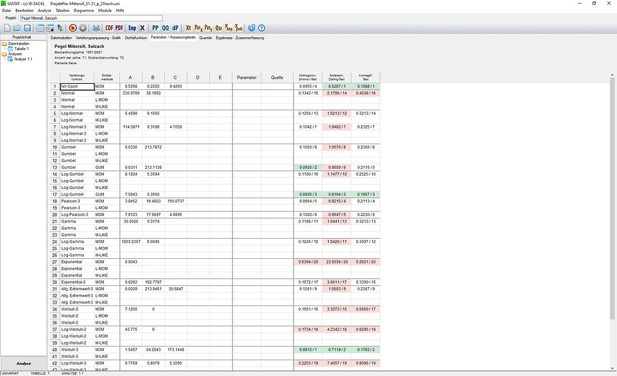Click column header B
This screenshot has height=376, width=617.
[153, 77]
